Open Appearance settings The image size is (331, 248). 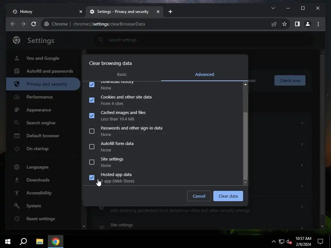click(43, 110)
